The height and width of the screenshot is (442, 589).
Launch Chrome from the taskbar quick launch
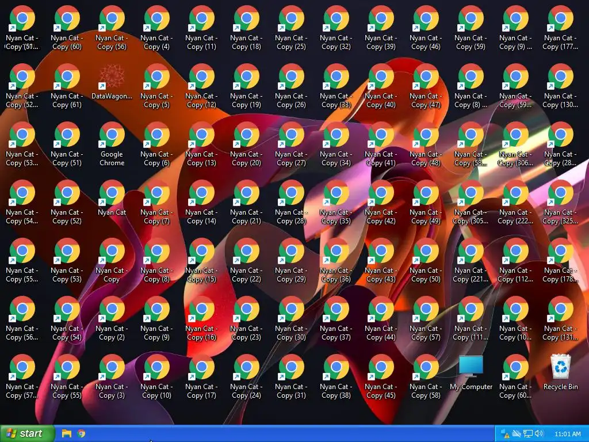click(82, 433)
